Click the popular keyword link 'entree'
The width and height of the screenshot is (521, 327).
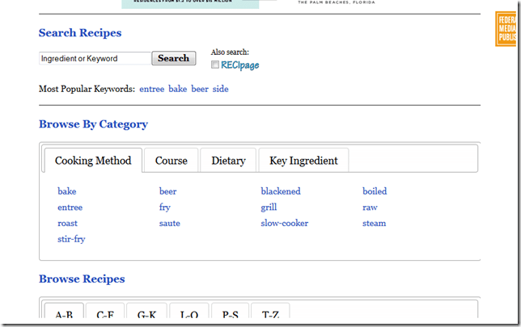151,89
